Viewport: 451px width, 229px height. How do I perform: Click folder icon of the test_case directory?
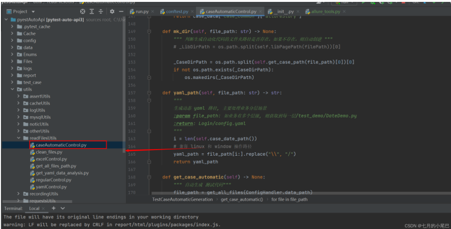(x=20, y=82)
